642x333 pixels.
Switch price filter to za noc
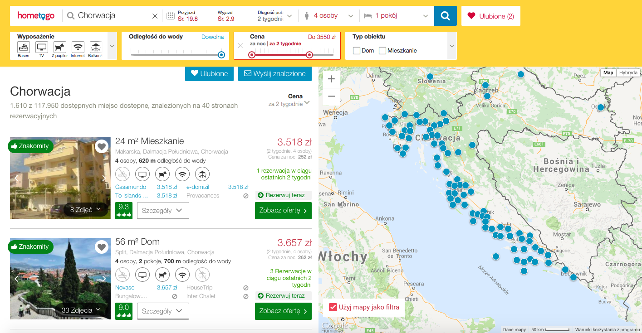(x=258, y=43)
